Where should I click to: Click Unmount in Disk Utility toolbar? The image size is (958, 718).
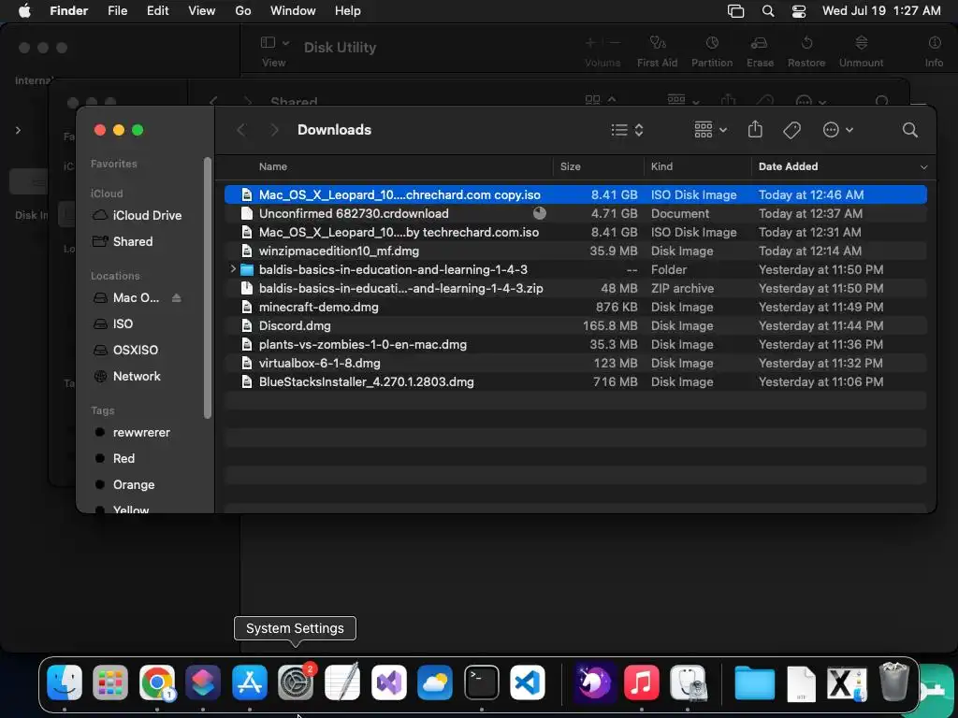861,51
